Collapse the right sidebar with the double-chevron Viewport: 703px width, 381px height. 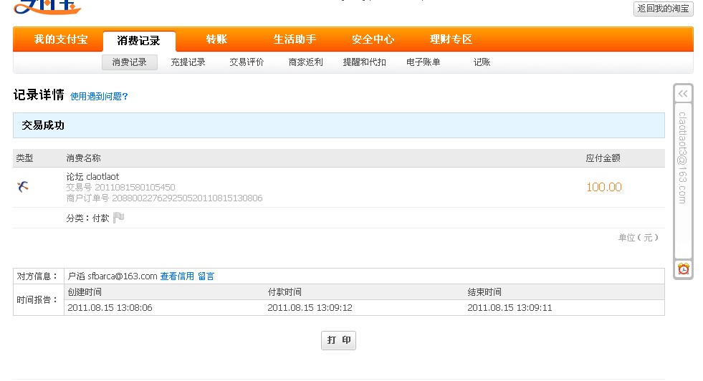(x=683, y=94)
